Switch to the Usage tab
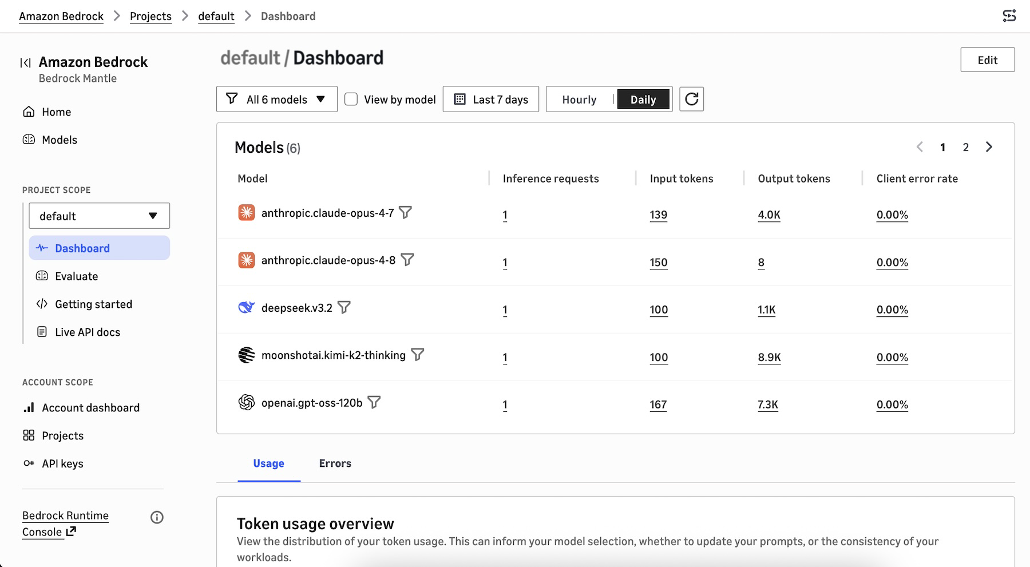The image size is (1030, 567). [269, 463]
